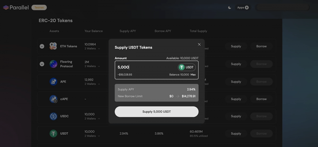Image resolution: width=318 pixels, height=147 pixels.
Task: Click the Borrow APY column header
Action: click(163, 31)
